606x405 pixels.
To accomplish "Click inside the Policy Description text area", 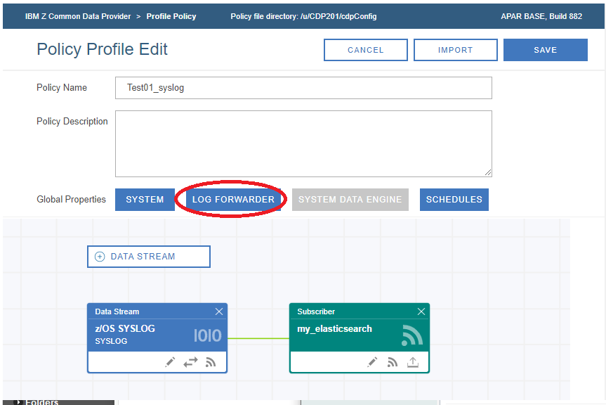I will 303,144.
